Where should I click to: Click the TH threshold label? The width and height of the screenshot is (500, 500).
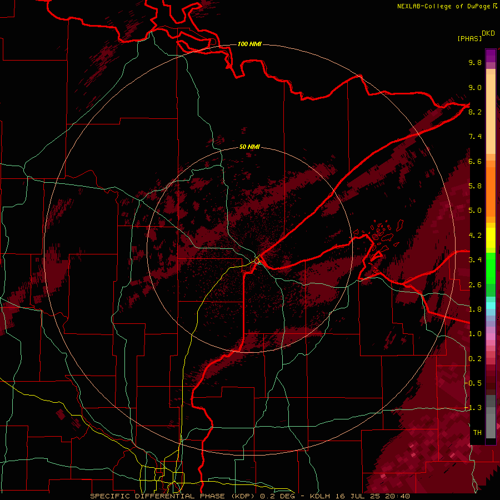[x=477, y=433]
